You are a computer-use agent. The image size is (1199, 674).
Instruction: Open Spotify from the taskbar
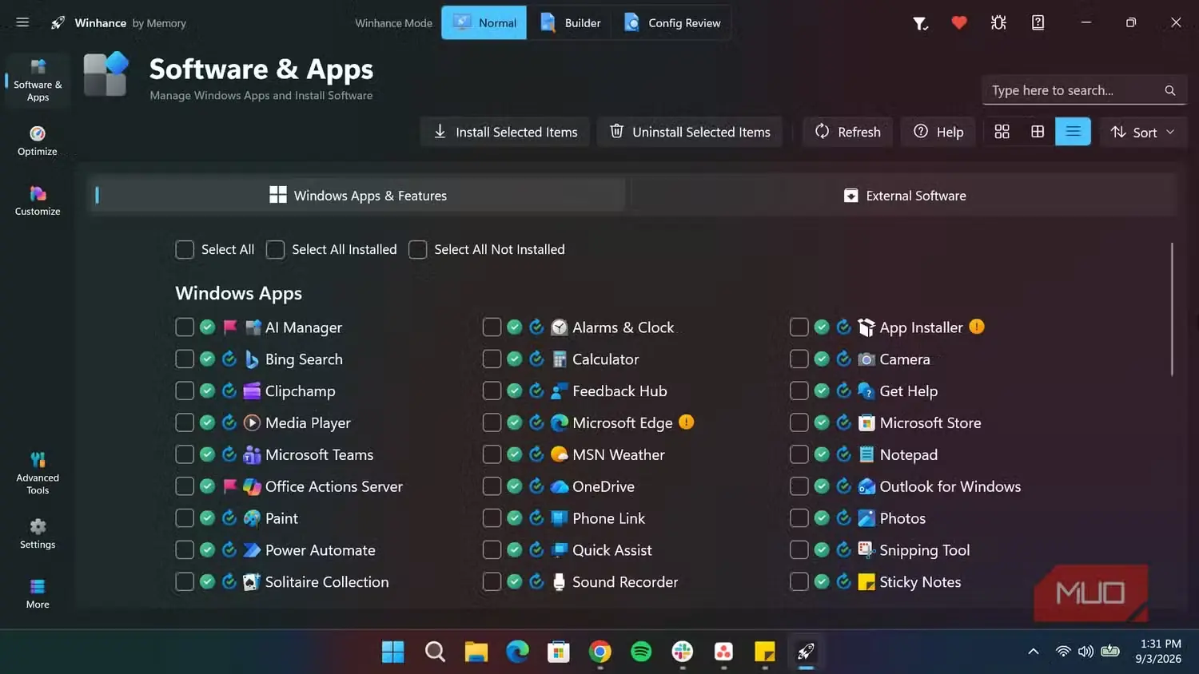(641, 652)
